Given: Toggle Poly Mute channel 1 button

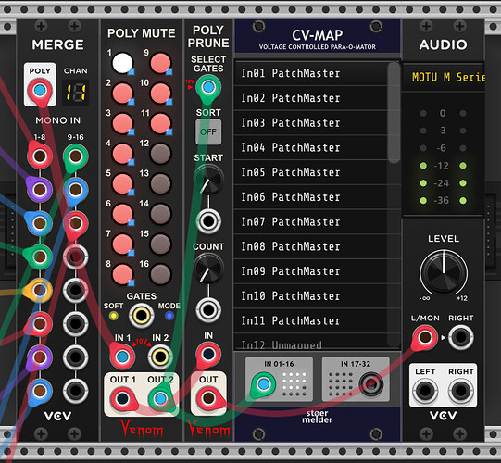Looking at the screenshot, I should (122, 63).
